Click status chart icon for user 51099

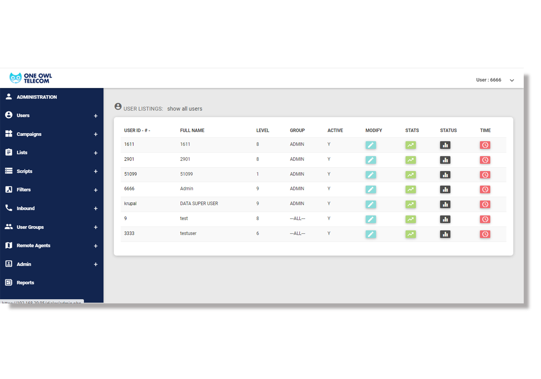pos(445,175)
